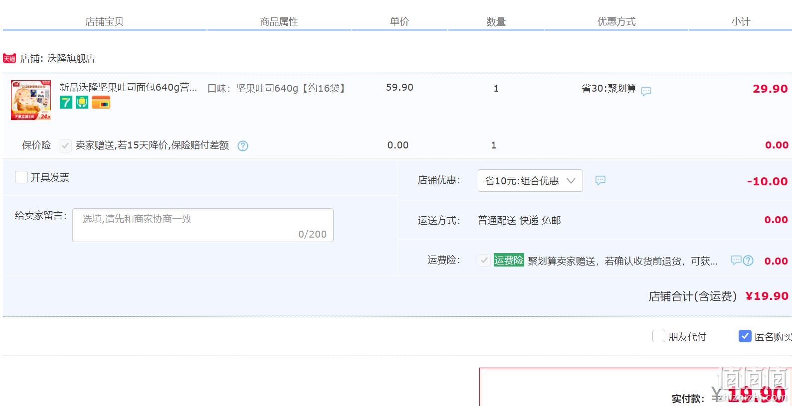Click the chat bubble icon in 运费险 row

coord(736,260)
